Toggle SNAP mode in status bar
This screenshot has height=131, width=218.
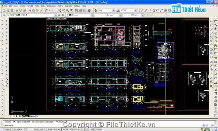[x=36, y=130]
